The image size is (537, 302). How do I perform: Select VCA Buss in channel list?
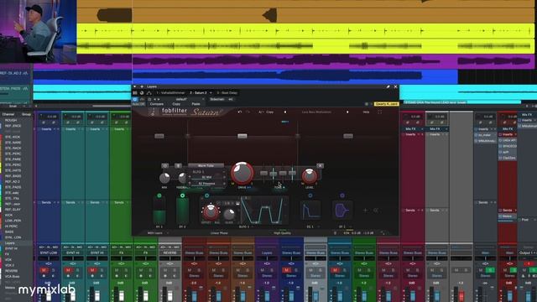click(13, 276)
